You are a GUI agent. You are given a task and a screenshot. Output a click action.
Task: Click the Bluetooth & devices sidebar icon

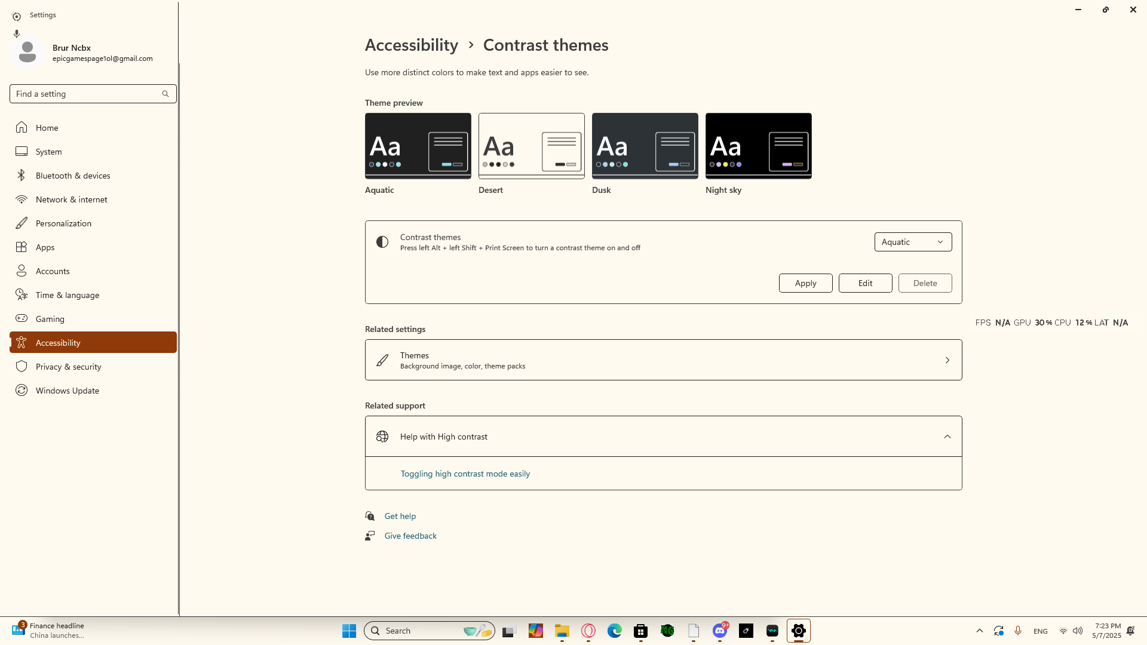coord(22,175)
